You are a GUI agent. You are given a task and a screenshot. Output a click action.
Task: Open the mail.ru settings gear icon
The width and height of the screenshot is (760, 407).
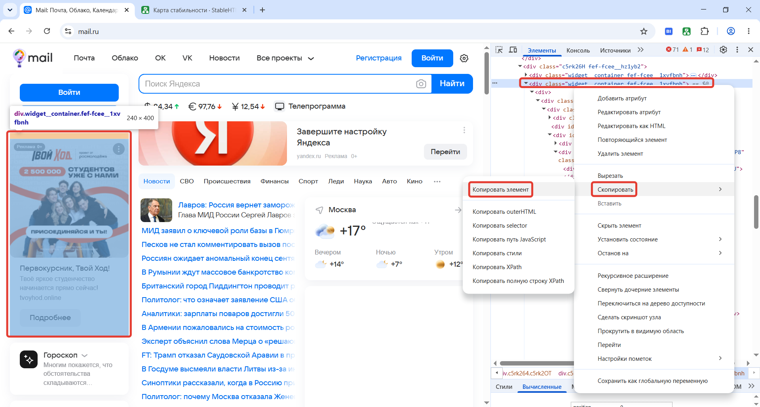464,58
